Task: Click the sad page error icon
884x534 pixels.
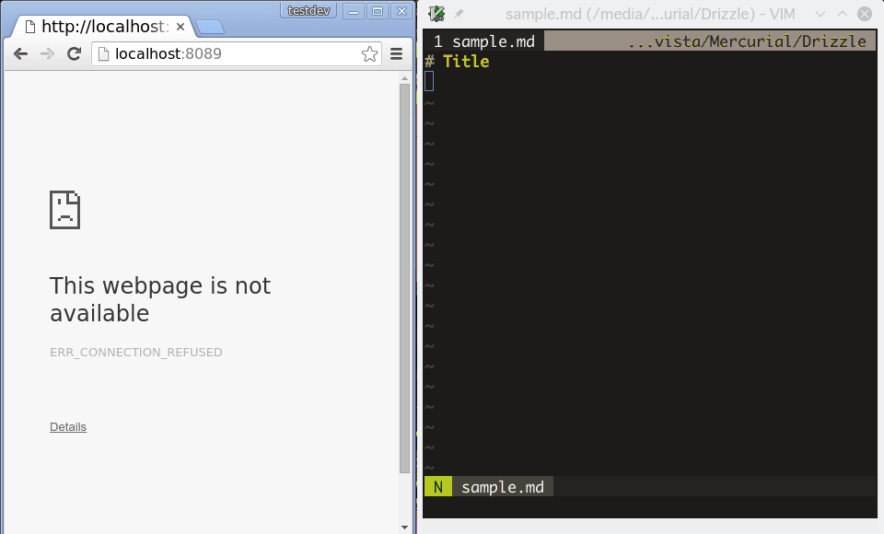Action: [64, 210]
